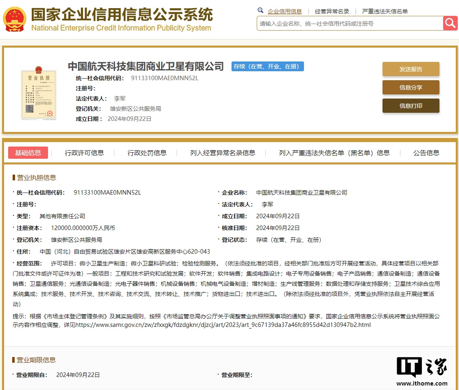This screenshot has width=459, height=390.
Task: Click the 核准日期 value 2024年09月22日
Action: click(x=278, y=228)
